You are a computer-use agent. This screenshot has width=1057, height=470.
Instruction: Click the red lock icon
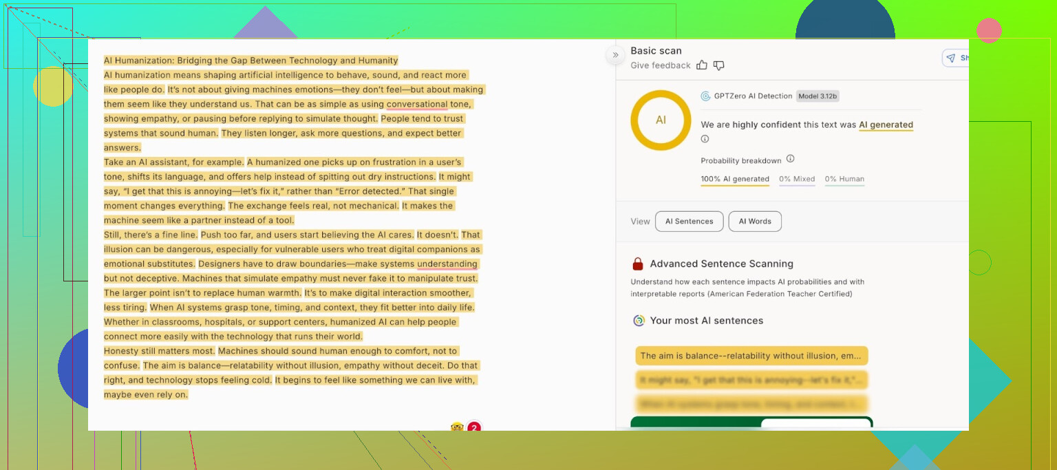(x=637, y=264)
